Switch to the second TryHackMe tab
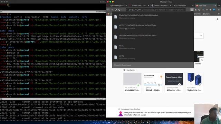Screen dimensions: 221x124 (139, 6)
